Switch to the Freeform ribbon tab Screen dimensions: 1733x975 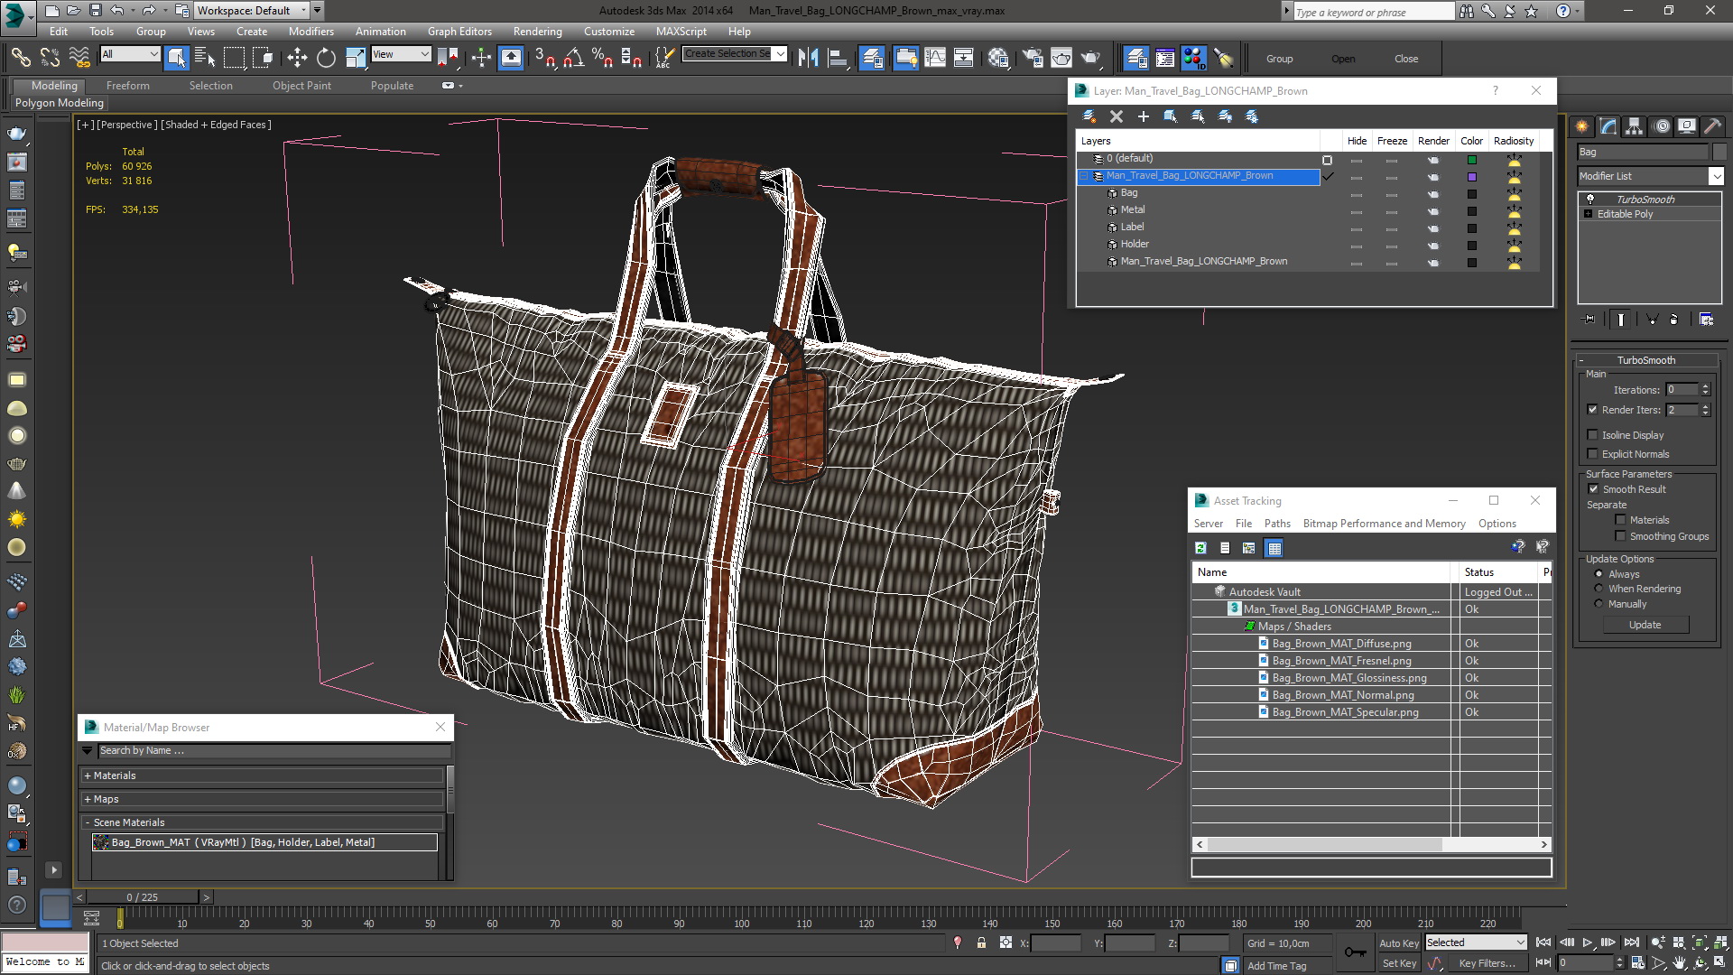tap(127, 86)
